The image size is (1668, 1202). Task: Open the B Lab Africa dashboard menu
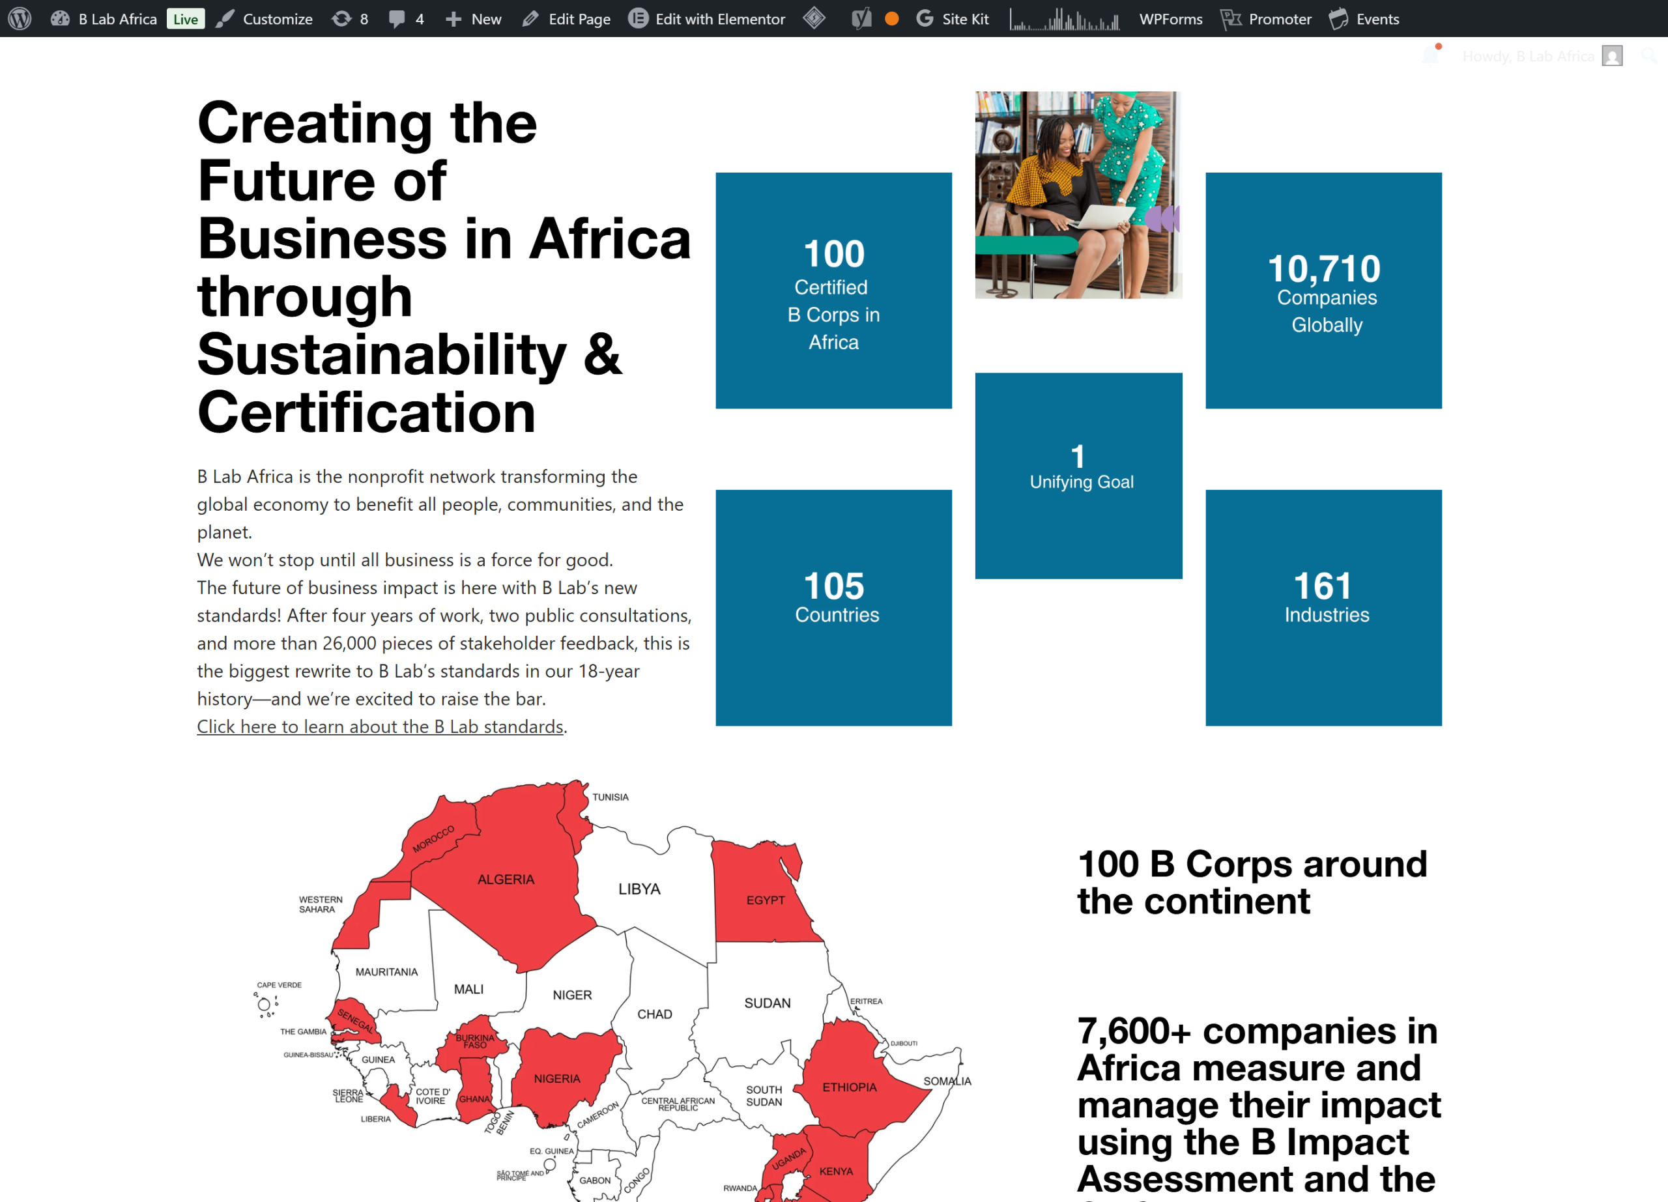pos(104,18)
